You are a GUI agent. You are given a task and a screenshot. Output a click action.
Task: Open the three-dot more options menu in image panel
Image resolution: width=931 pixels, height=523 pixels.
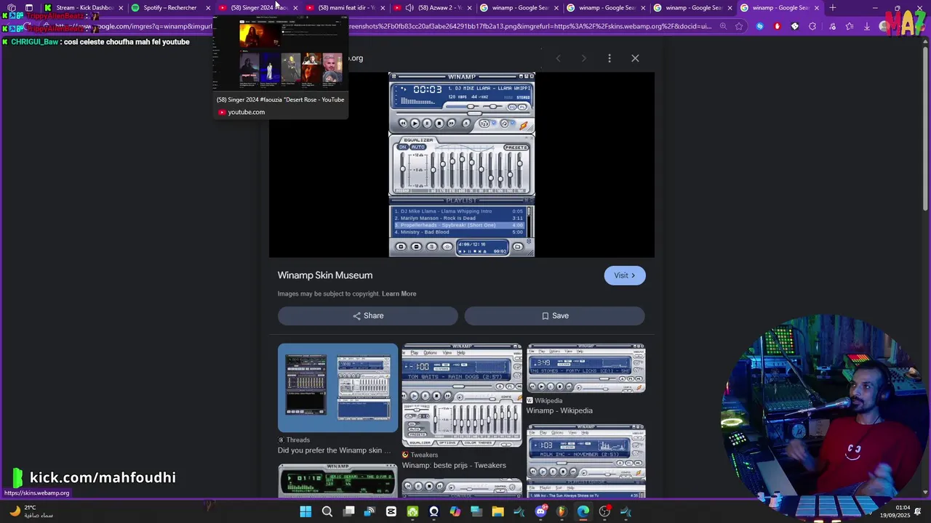[x=610, y=58]
